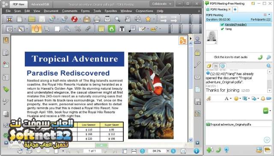Switch to the Advanced Edit tab
This screenshot has height=156, width=274.
click(x=40, y=4)
